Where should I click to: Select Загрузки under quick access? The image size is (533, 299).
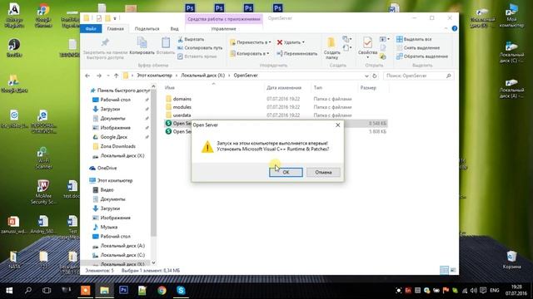coord(110,109)
